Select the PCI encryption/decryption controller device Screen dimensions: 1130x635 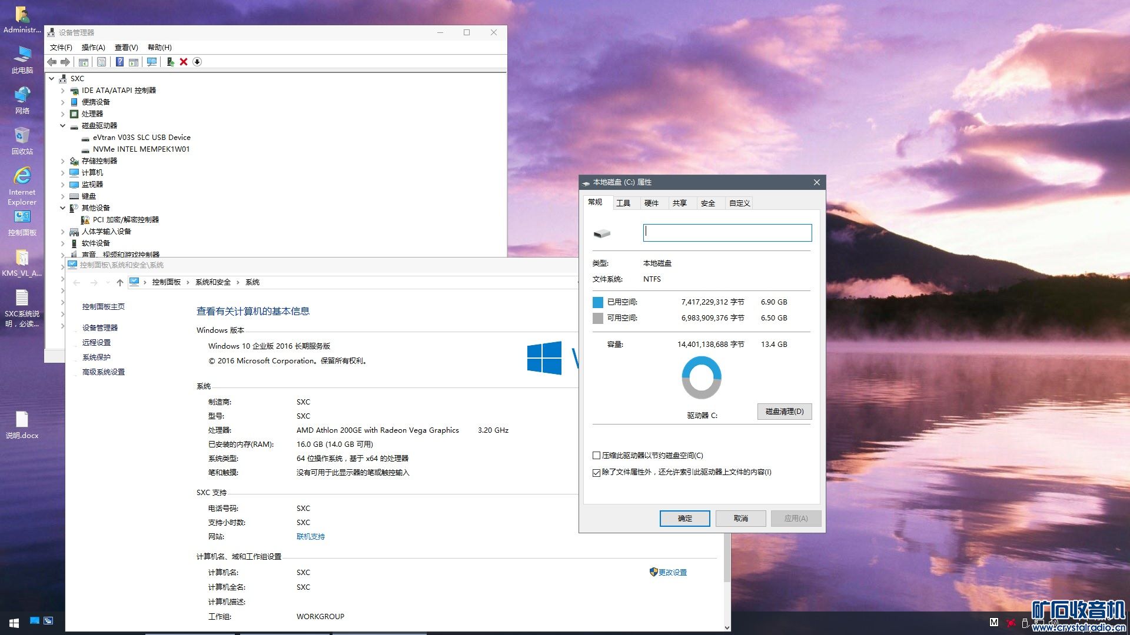click(125, 220)
